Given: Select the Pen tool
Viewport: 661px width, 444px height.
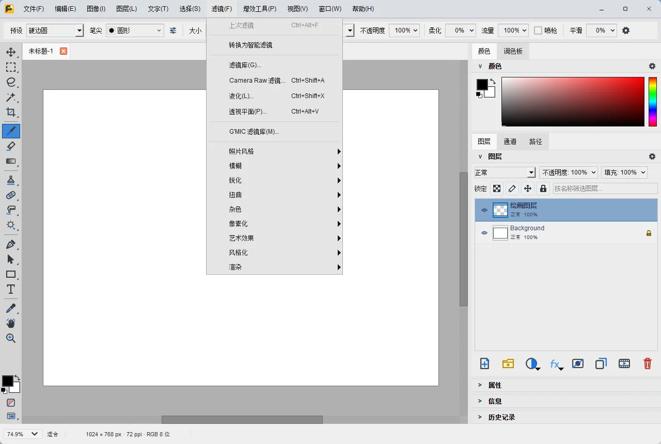Looking at the screenshot, I should click(x=11, y=244).
